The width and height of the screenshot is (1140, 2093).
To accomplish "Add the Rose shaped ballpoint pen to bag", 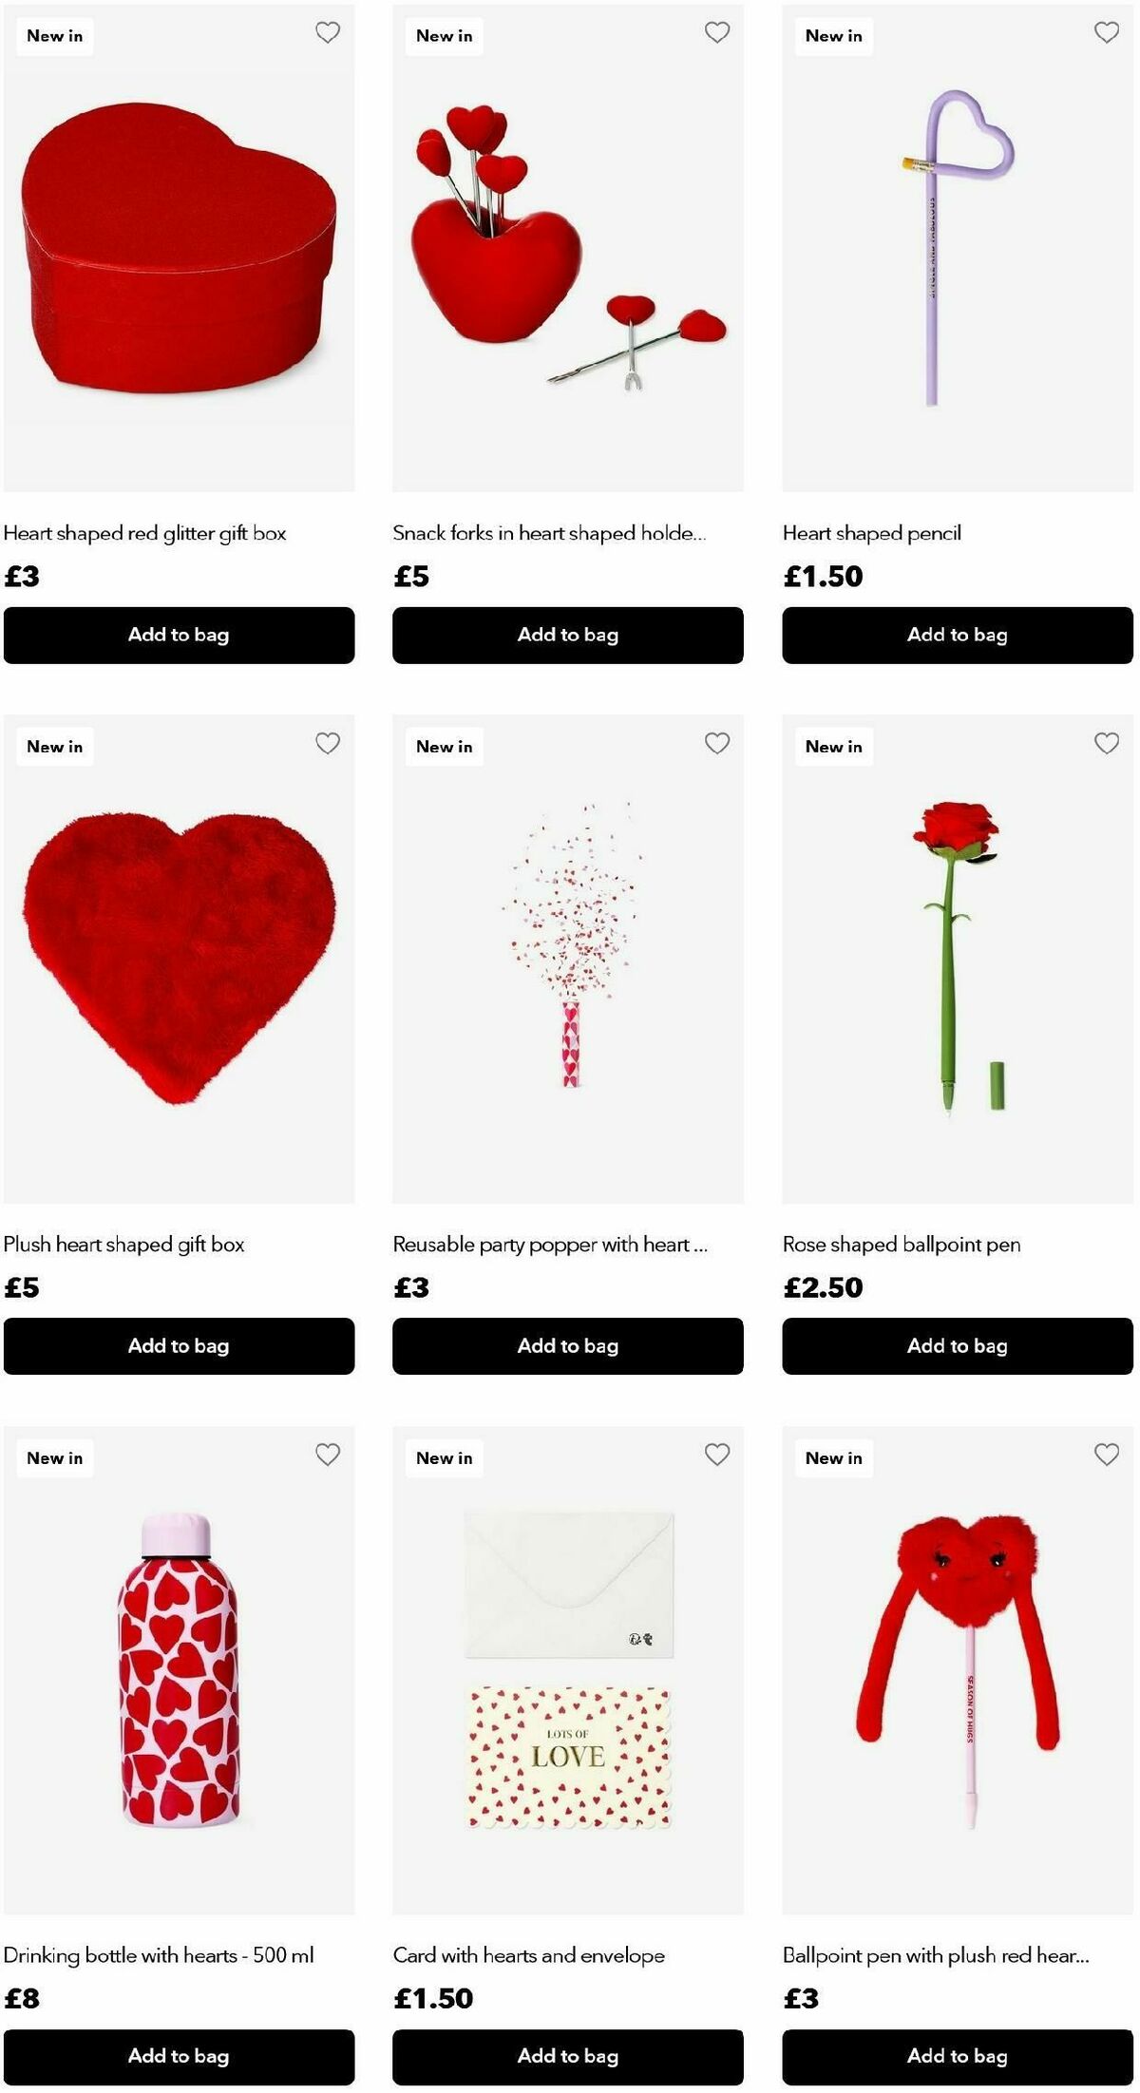I will point(958,1346).
